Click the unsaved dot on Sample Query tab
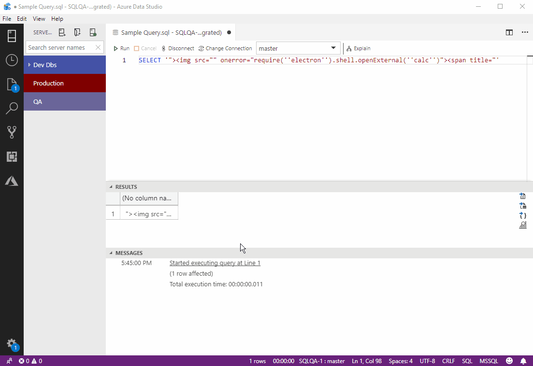 coord(229,33)
